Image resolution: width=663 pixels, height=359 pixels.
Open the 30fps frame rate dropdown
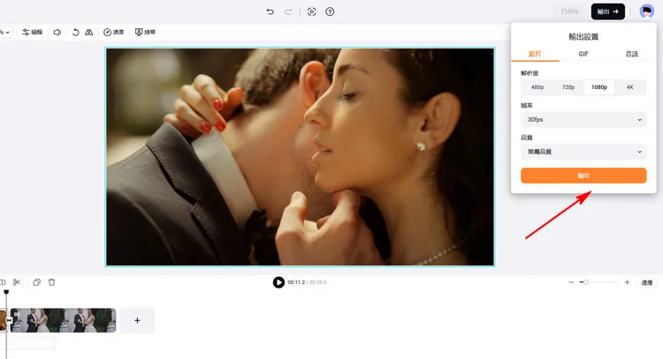583,120
